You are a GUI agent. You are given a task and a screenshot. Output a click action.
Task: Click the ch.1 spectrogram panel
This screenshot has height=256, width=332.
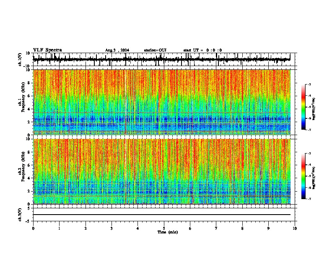coord(162,102)
